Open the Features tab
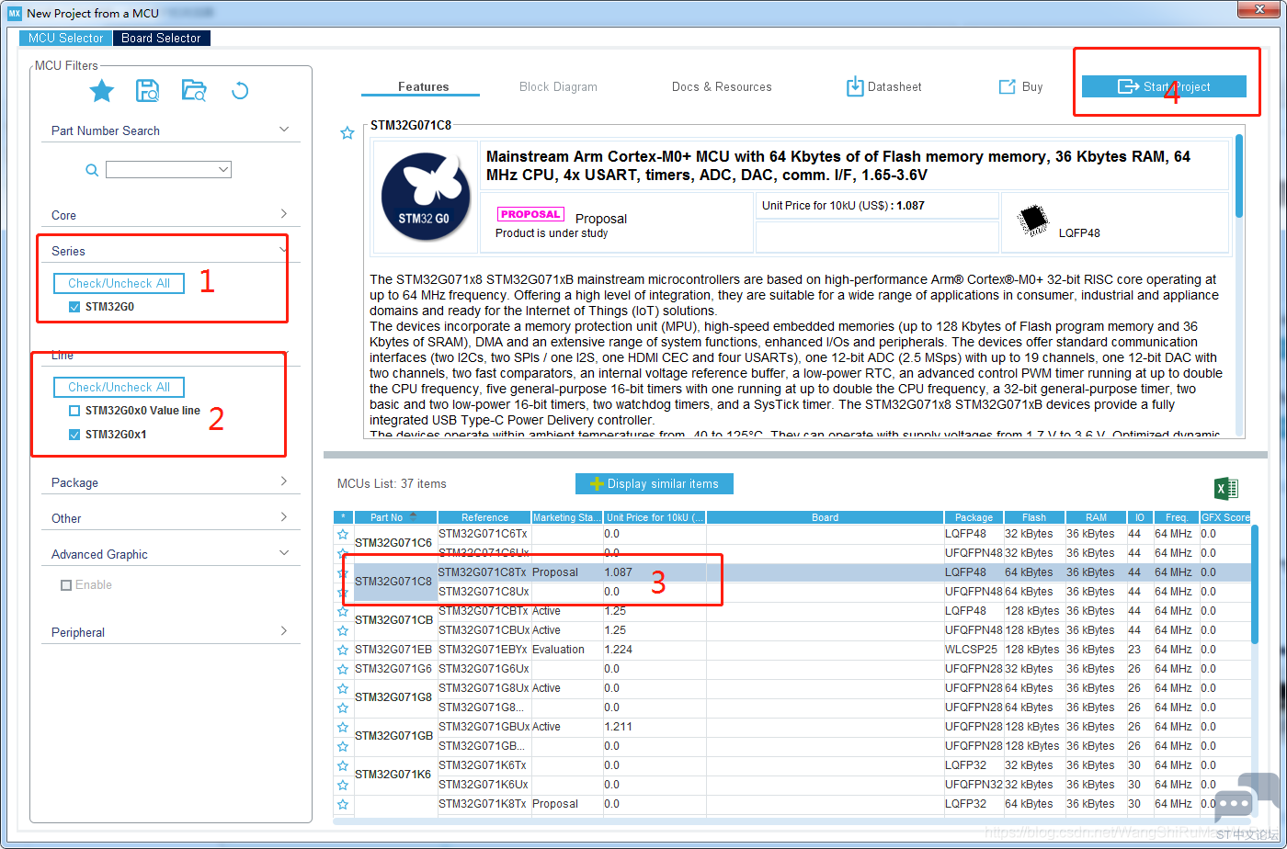 tap(423, 86)
